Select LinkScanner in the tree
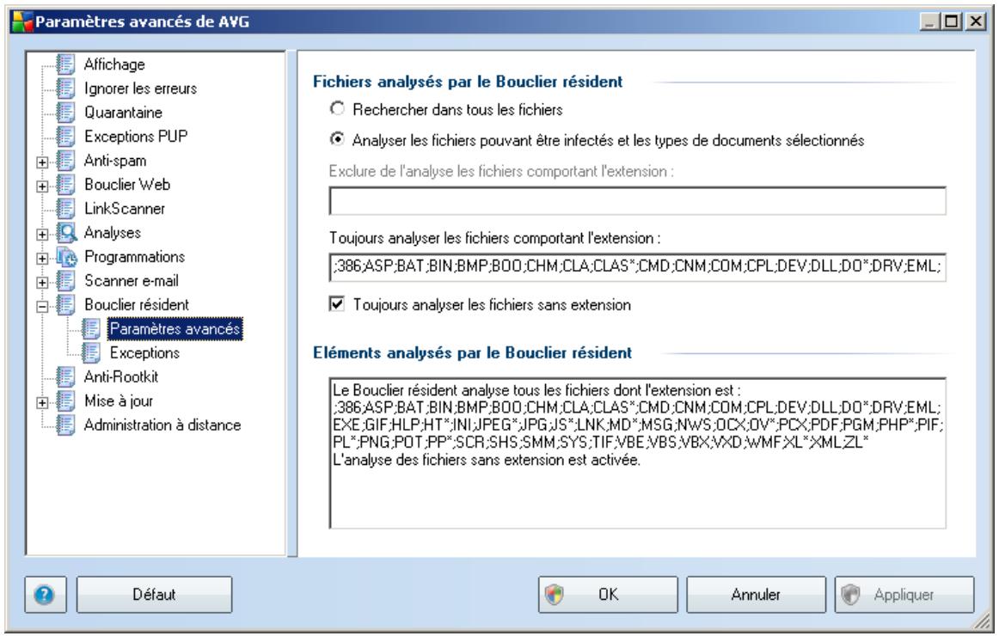 [x=125, y=208]
